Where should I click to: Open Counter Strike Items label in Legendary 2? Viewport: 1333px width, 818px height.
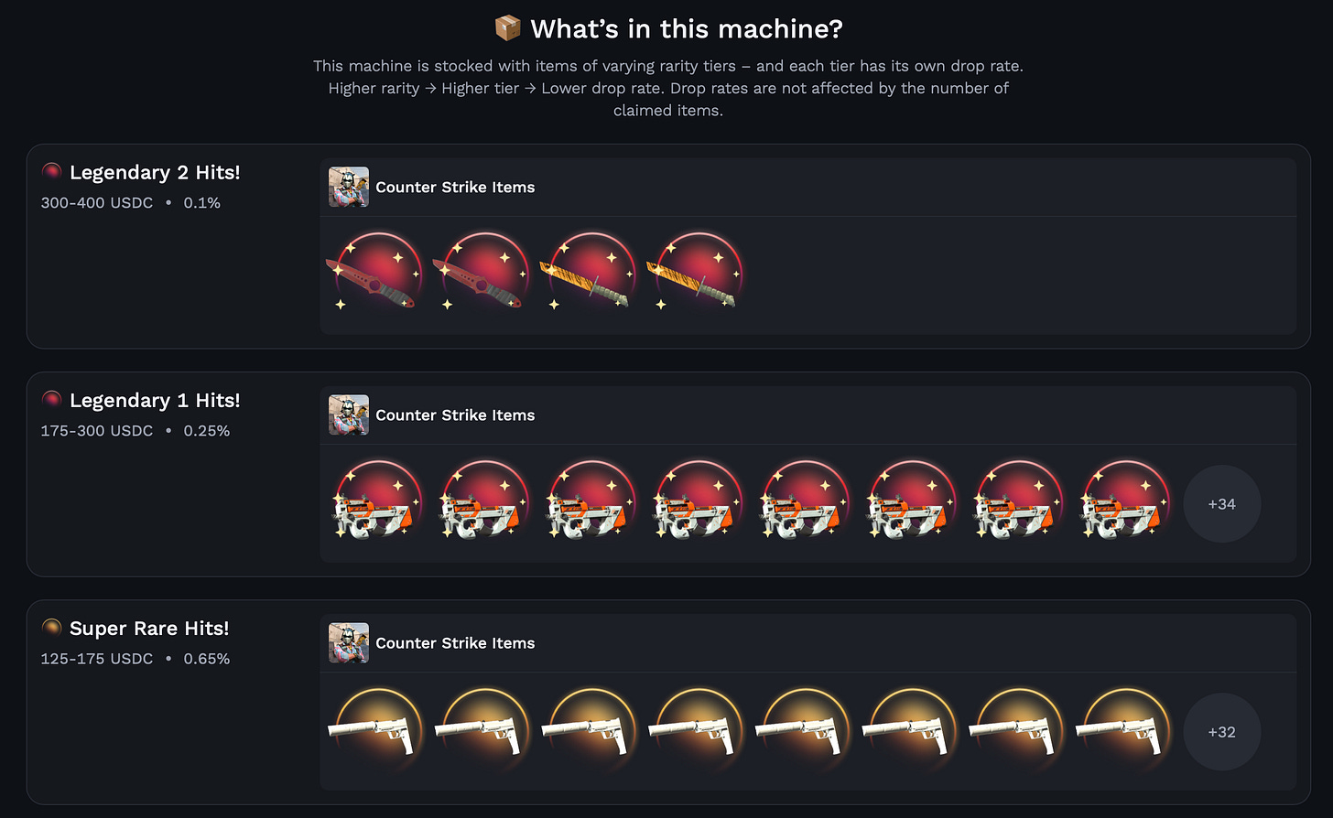(x=455, y=187)
